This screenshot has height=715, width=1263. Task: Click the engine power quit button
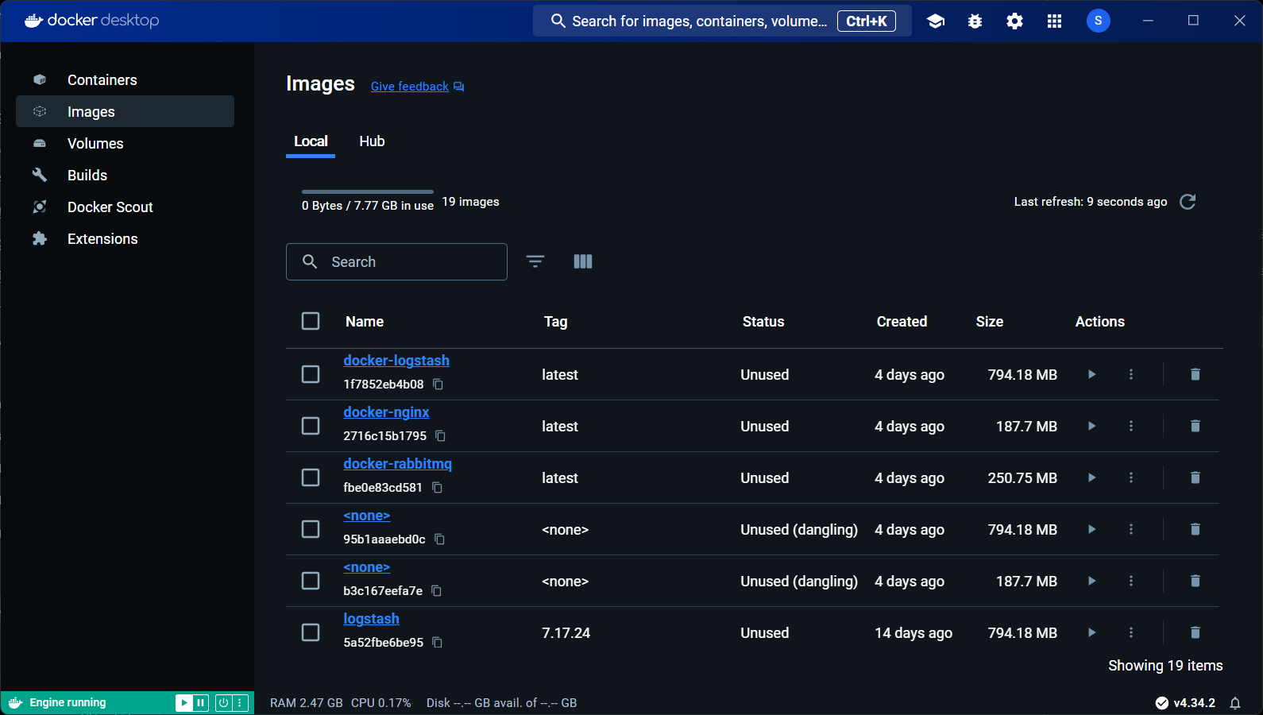(223, 702)
